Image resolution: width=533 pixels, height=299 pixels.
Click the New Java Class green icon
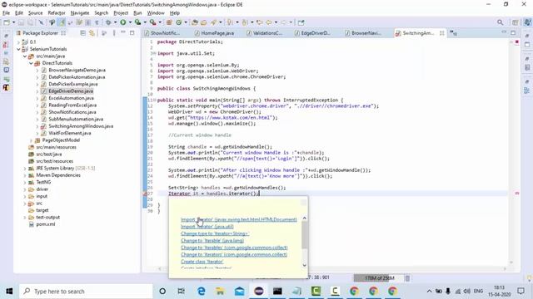tap(179, 22)
